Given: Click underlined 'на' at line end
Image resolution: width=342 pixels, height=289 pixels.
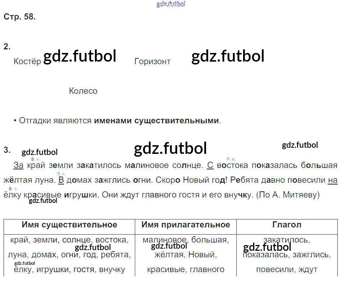Looking at the screenshot, I should coord(333,180).
